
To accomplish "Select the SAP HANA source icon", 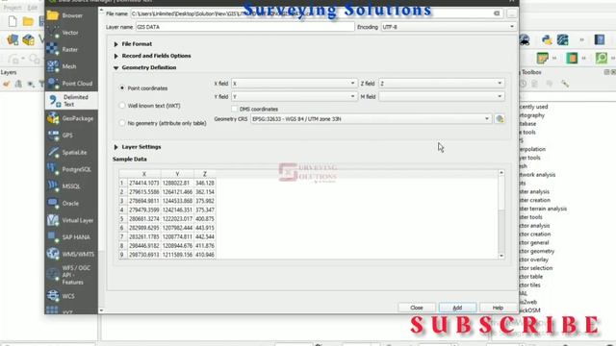I will click(53, 237).
